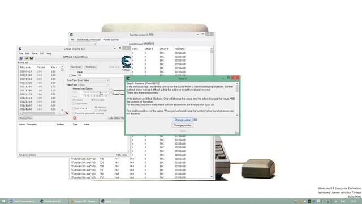The height and width of the screenshot is (204, 362).
Task: Open the D3D menu in Cheat Engine
Action: pos(42,53)
